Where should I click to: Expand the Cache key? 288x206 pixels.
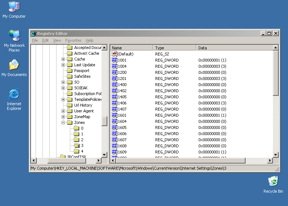pyautogui.click(x=63, y=59)
